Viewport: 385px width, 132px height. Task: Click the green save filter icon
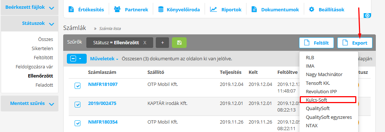click(x=179, y=42)
